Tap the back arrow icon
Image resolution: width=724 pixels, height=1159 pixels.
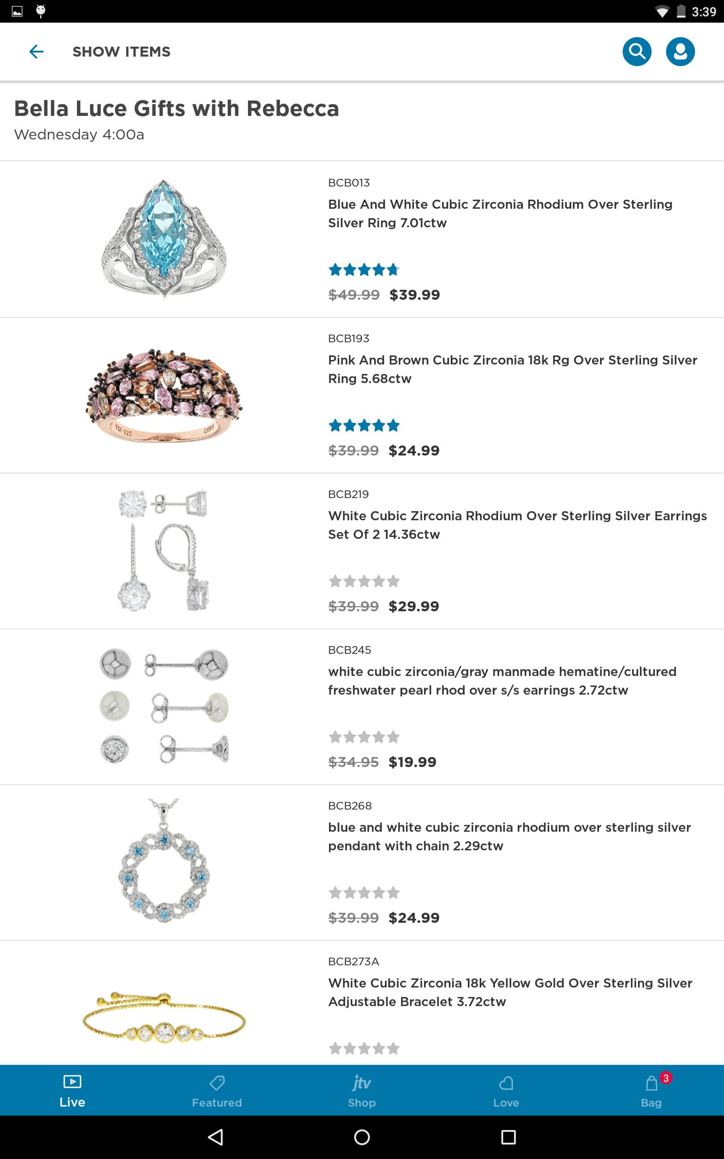(36, 52)
